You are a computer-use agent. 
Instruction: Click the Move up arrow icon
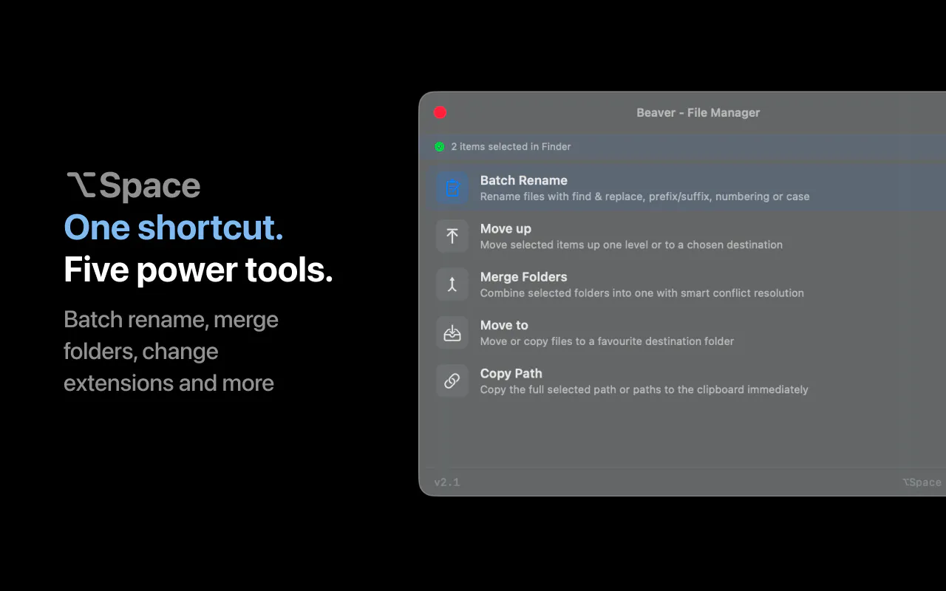tap(452, 236)
